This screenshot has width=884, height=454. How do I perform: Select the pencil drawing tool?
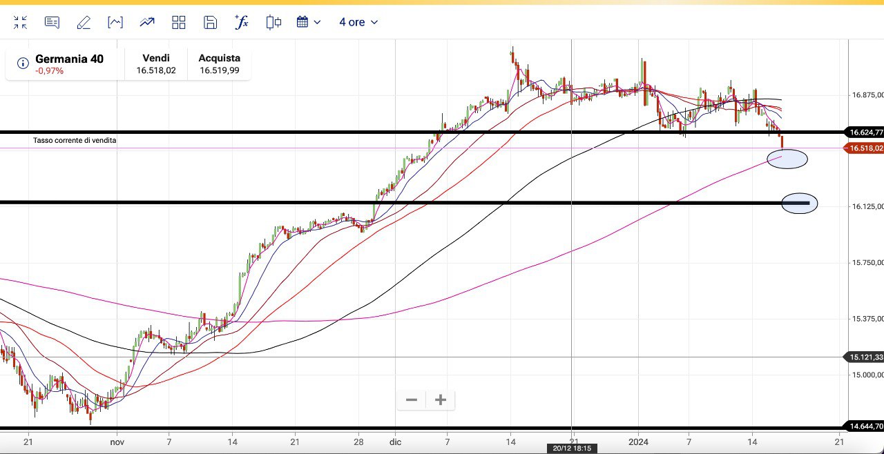click(84, 22)
